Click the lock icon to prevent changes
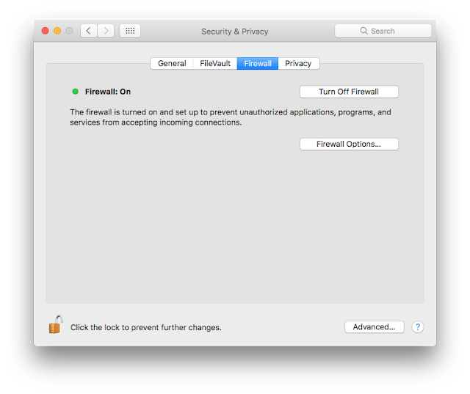The image size is (470, 394). (x=56, y=324)
